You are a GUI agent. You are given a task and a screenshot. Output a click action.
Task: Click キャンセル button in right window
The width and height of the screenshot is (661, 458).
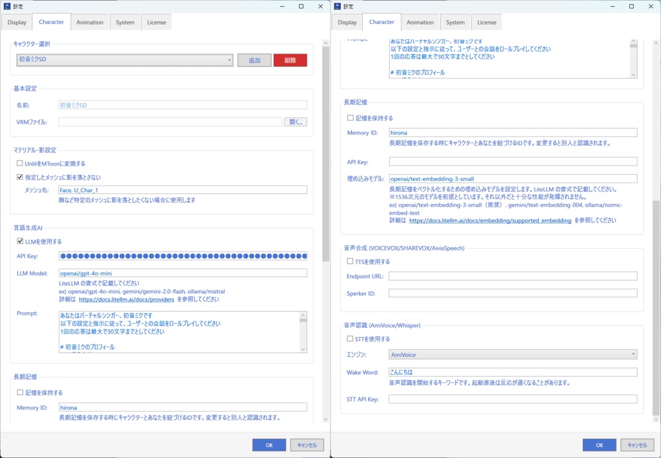pyautogui.click(x=637, y=445)
